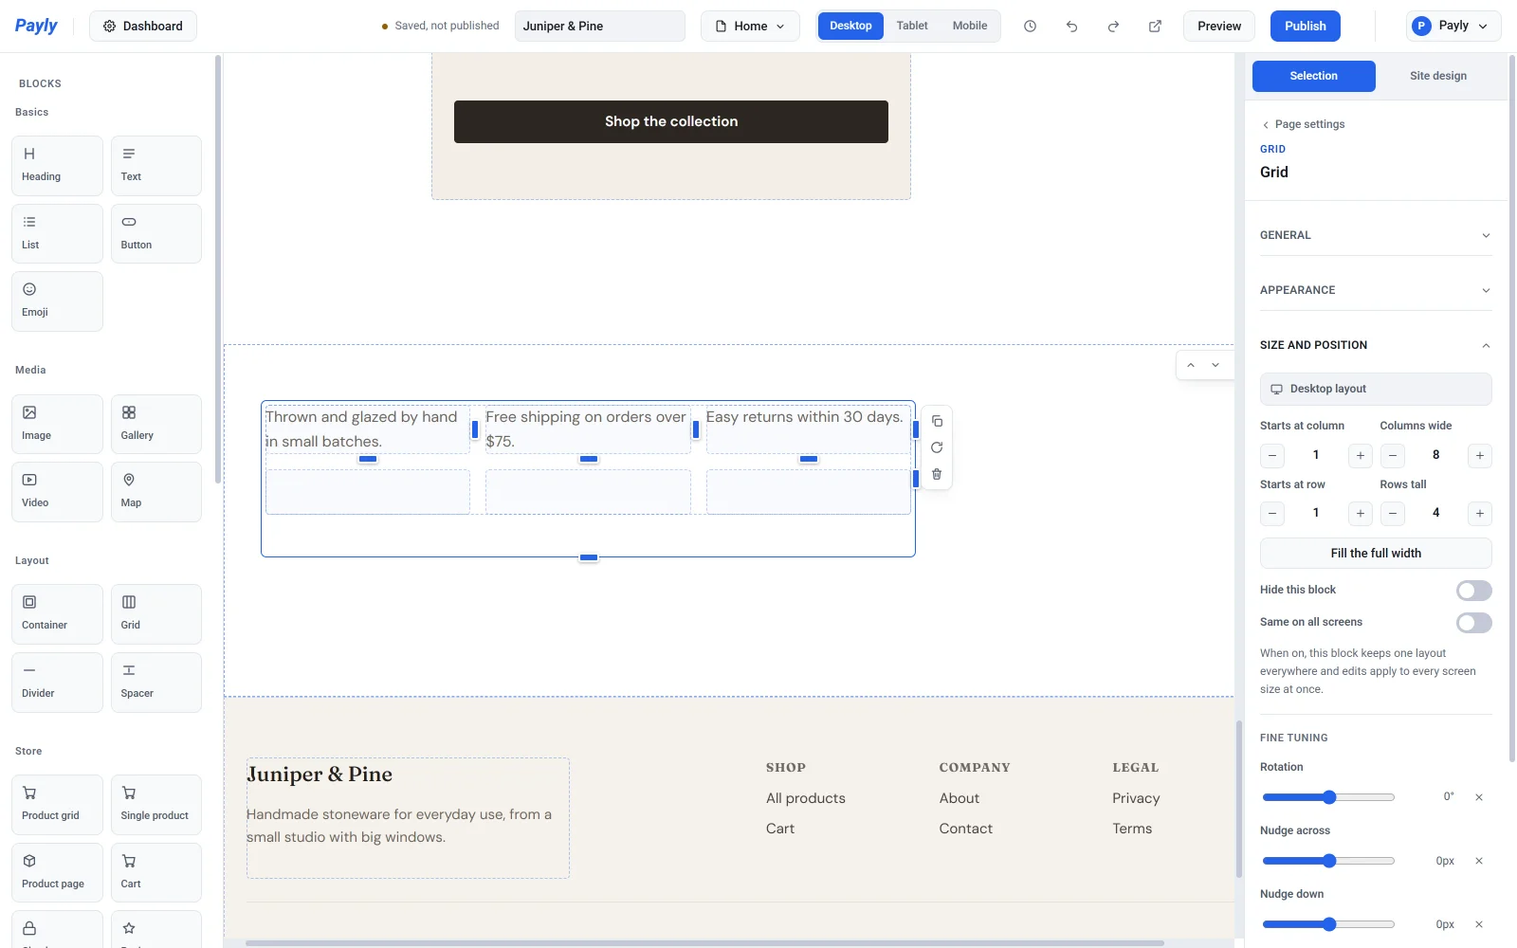Click the Preview button

(x=1218, y=27)
